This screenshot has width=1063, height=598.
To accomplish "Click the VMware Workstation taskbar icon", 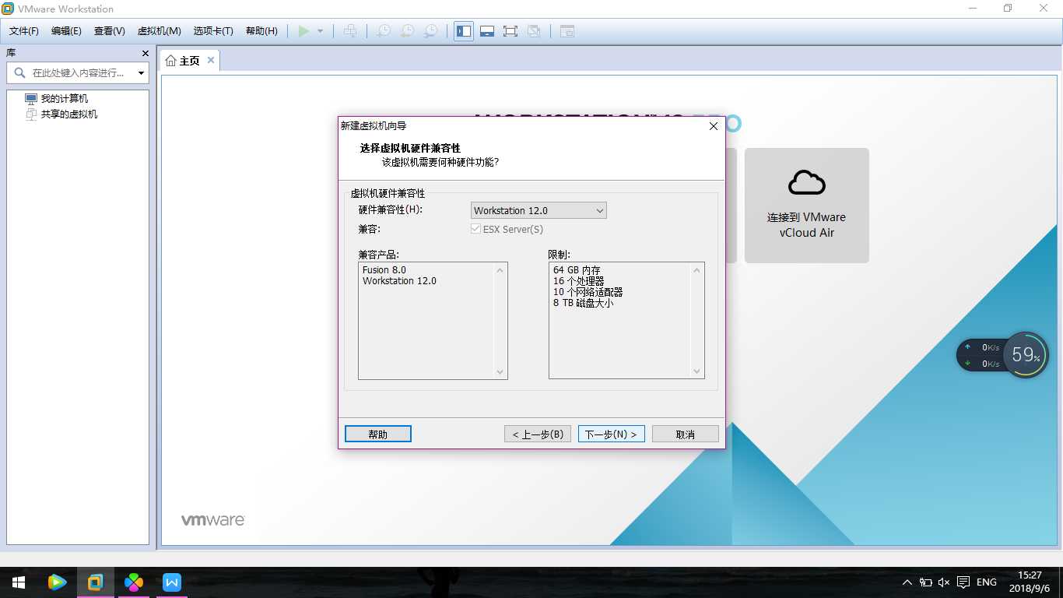I will 95,582.
